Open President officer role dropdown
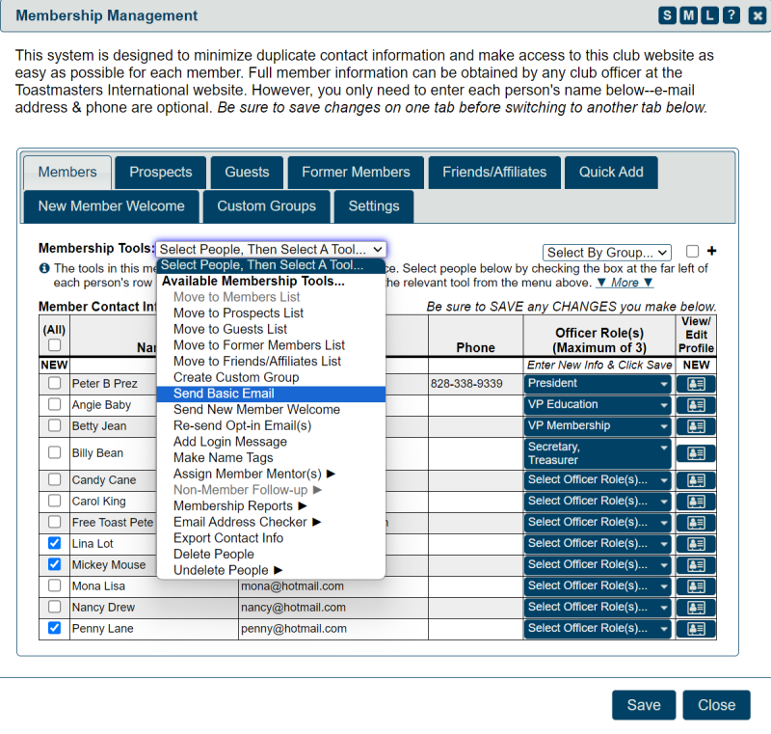This screenshot has width=771, height=734. (x=598, y=383)
